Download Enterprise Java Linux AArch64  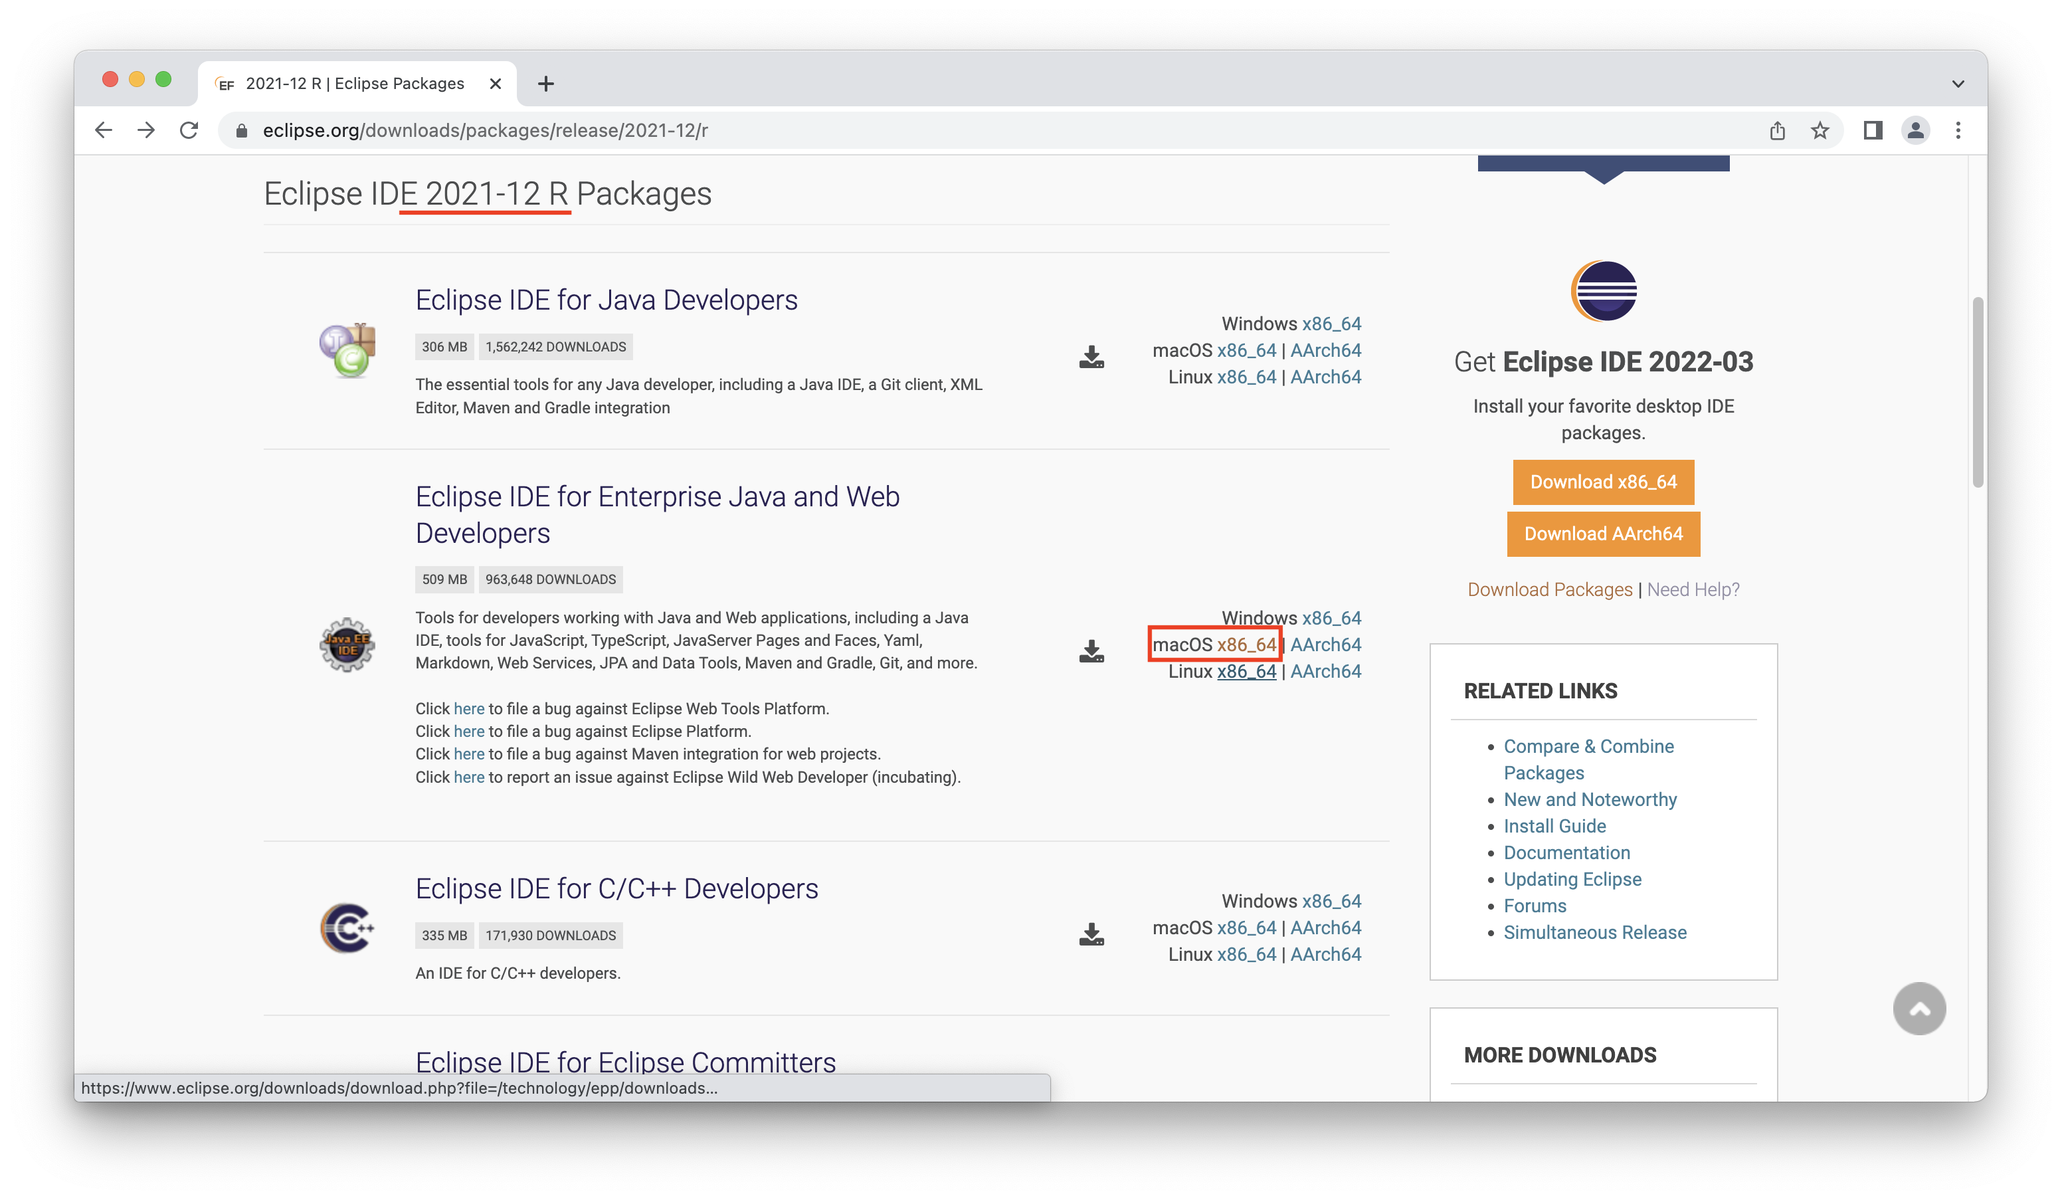point(1325,671)
